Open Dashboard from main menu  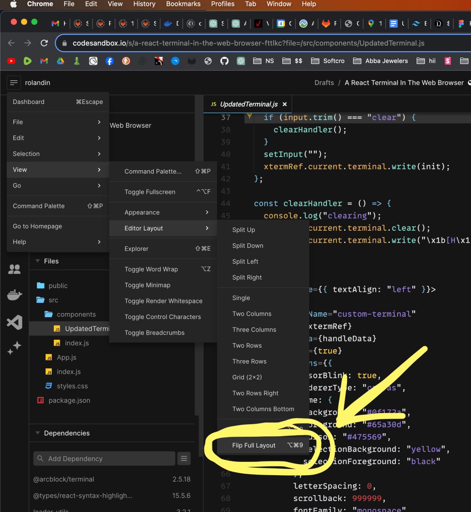click(58, 102)
